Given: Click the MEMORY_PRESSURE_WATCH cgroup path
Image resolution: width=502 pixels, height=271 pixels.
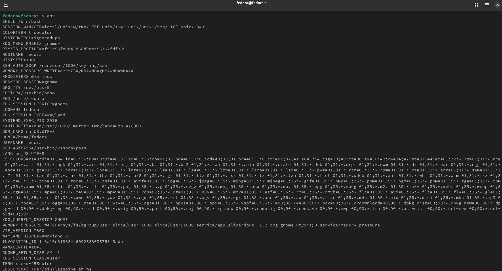Looking at the screenshot, I should click(x=191, y=225).
